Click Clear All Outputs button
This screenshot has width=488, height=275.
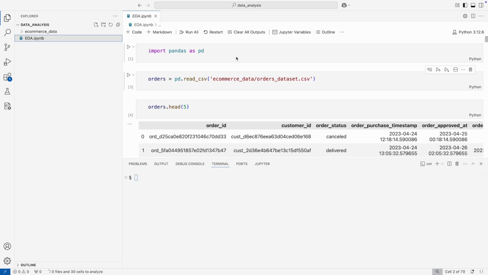(x=246, y=32)
